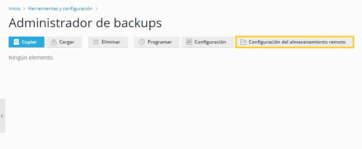Click the X icon on Eliminar
Image resolution: width=362 pixels, height=149 pixels.
(x=96, y=42)
